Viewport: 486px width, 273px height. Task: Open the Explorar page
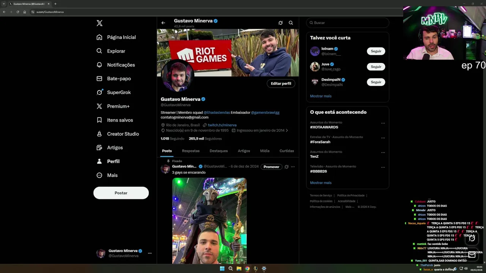111,51
